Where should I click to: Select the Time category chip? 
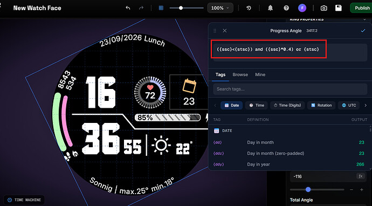tap(257, 105)
